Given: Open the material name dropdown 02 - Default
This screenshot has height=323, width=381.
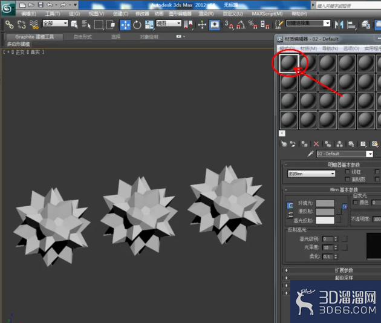Looking at the screenshot, I should [345, 154].
